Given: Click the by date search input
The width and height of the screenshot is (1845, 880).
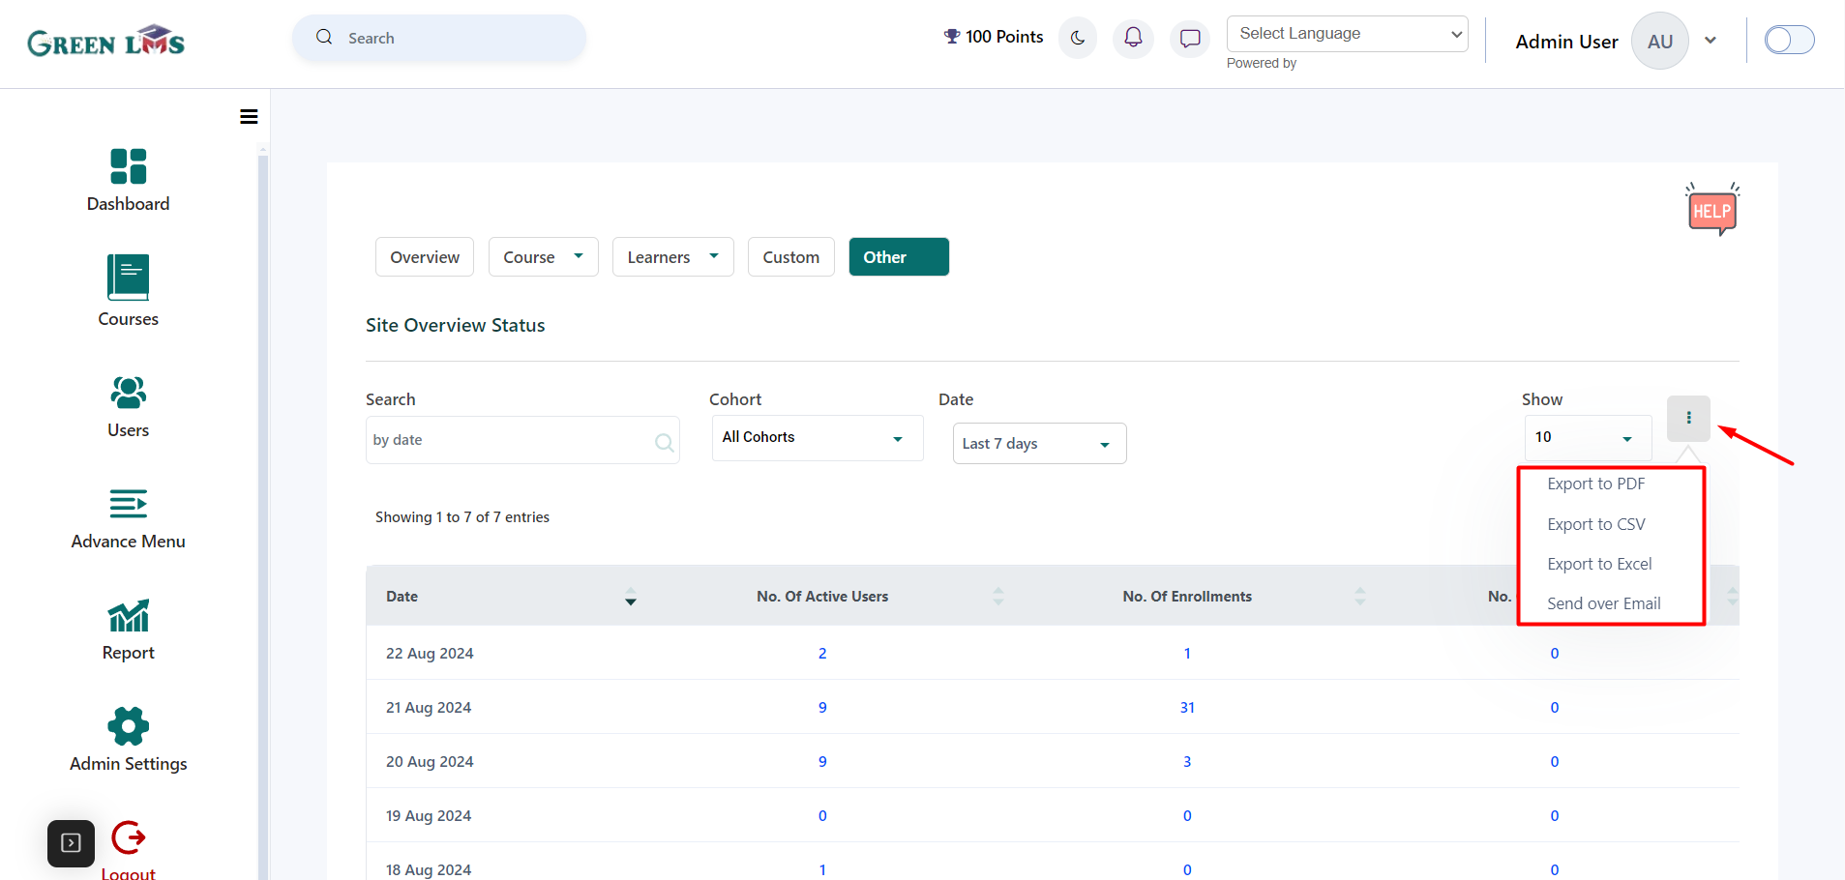Looking at the screenshot, I should point(522,440).
